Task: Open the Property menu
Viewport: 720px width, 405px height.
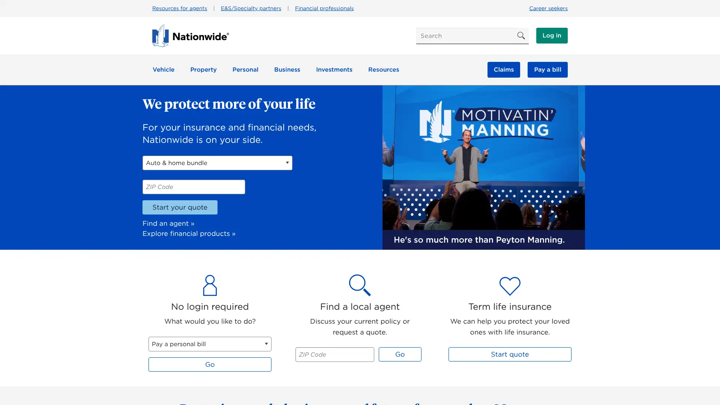Action: (x=203, y=70)
